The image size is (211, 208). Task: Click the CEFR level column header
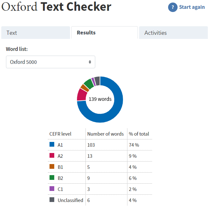click(x=60, y=134)
